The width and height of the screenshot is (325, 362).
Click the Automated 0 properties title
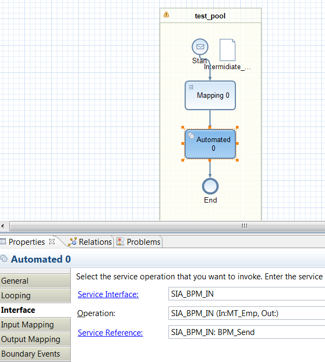click(x=41, y=259)
